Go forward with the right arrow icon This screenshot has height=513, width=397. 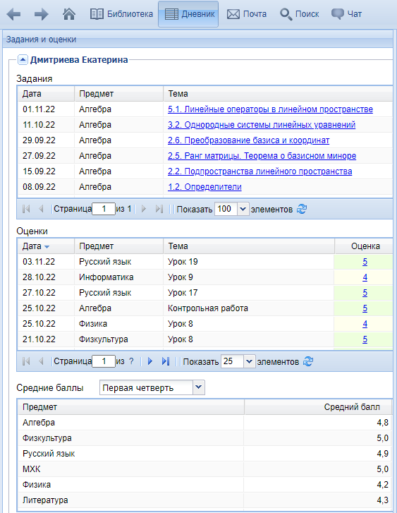point(41,14)
